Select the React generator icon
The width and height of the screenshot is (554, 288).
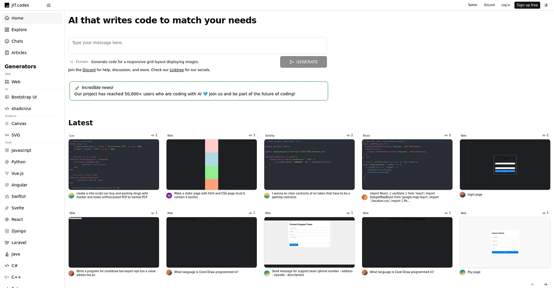pyautogui.click(x=7, y=220)
